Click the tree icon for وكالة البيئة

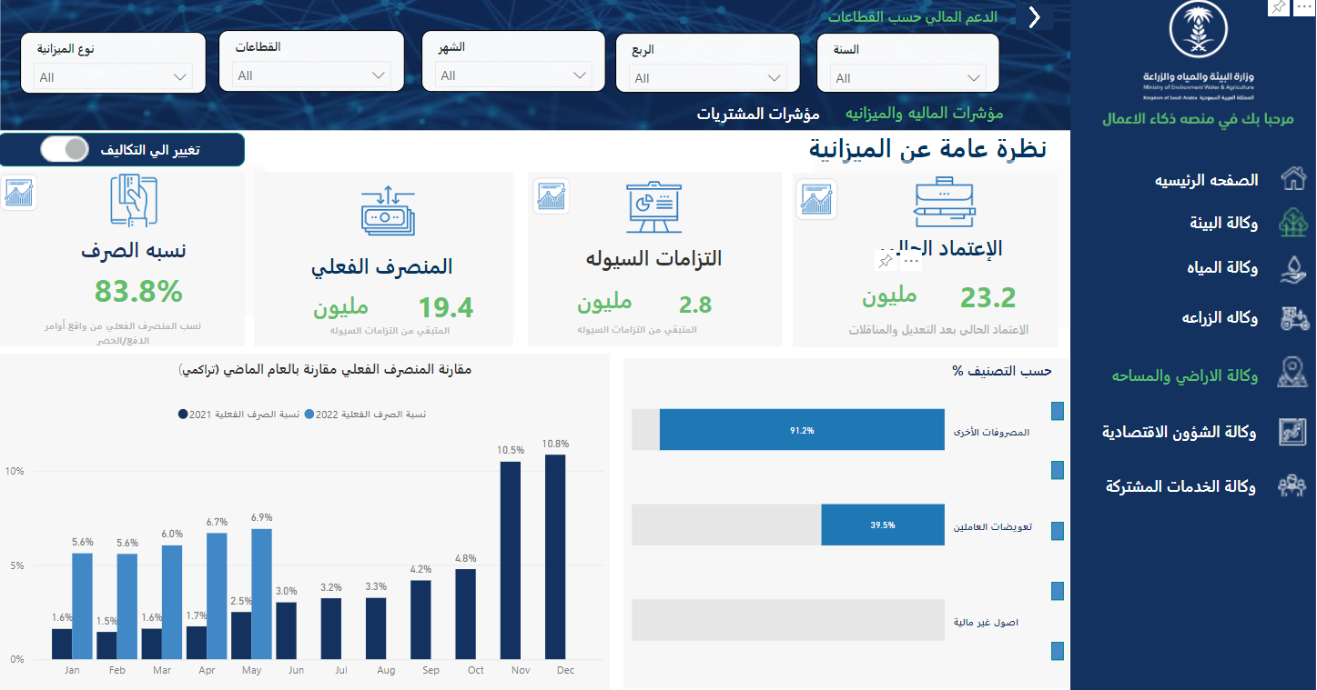pyautogui.click(x=1293, y=223)
